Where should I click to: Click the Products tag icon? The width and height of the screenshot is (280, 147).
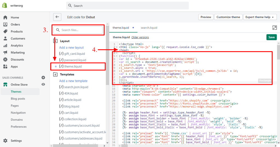pos(5,31)
